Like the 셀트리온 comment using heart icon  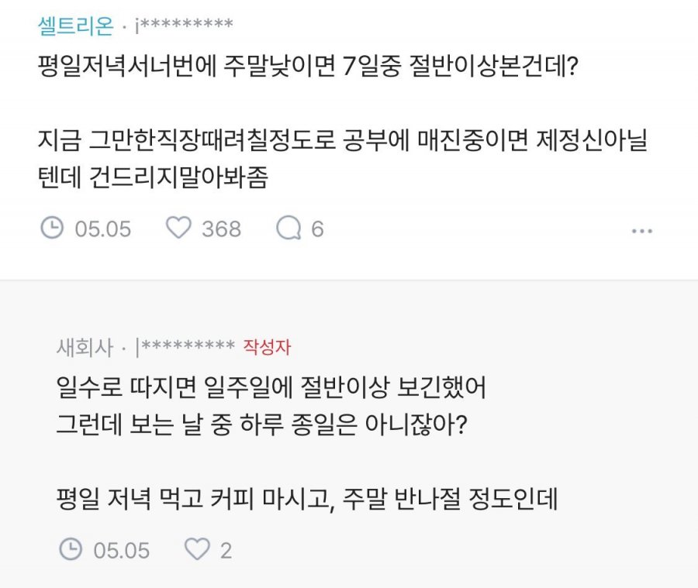click(178, 229)
